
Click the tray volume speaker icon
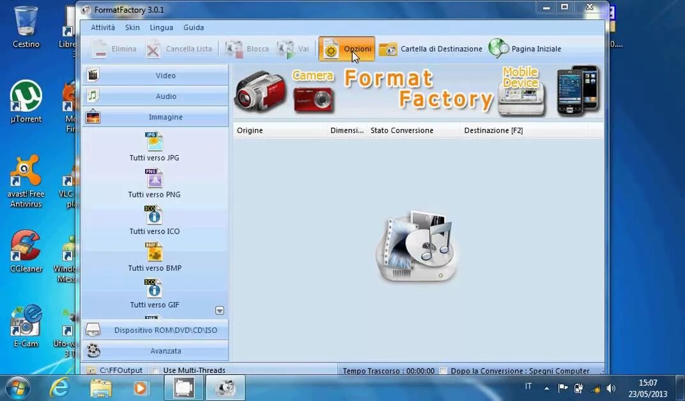[611, 388]
